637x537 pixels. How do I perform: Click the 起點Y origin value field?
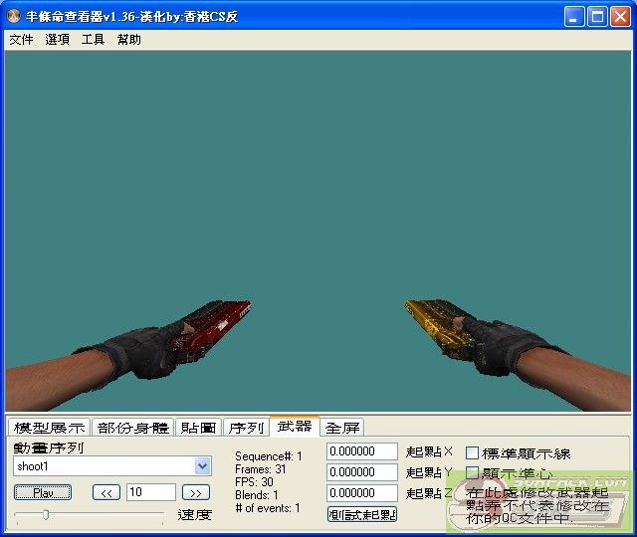(x=362, y=472)
